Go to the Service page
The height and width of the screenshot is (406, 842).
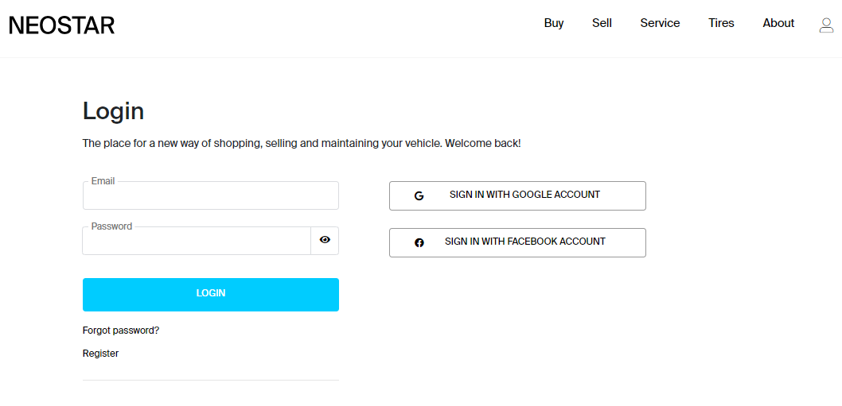click(x=660, y=23)
